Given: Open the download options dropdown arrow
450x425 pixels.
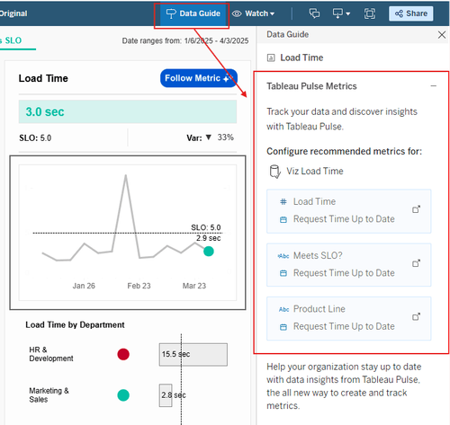Looking at the screenshot, I should tap(348, 13).
